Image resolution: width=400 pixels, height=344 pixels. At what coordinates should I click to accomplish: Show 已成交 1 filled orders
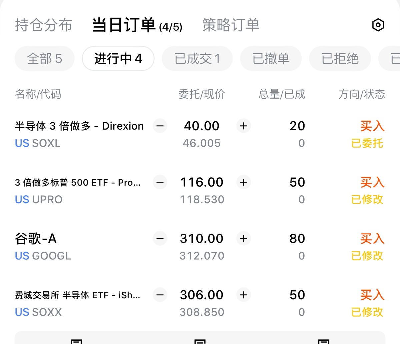pos(197,59)
